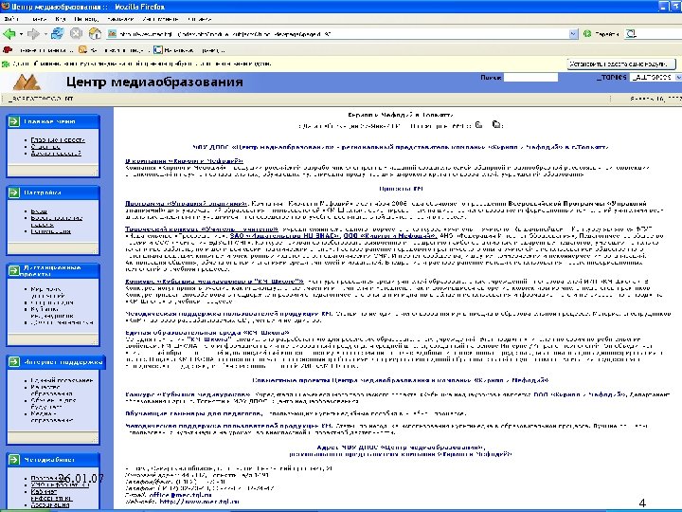Open the printer-friendly page icon near article header
Image resolution: width=682 pixels, height=512 pixels.
pos(479,125)
